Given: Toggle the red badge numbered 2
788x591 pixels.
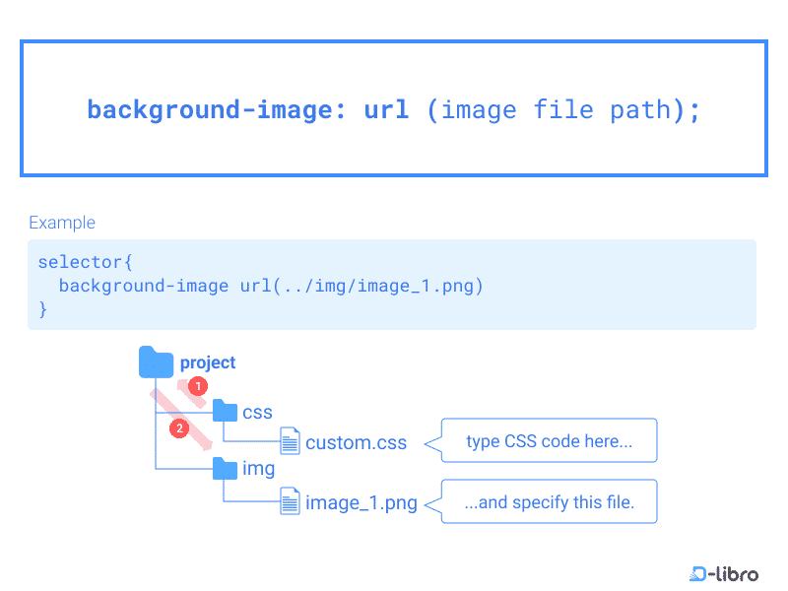Looking at the screenshot, I should [x=179, y=427].
